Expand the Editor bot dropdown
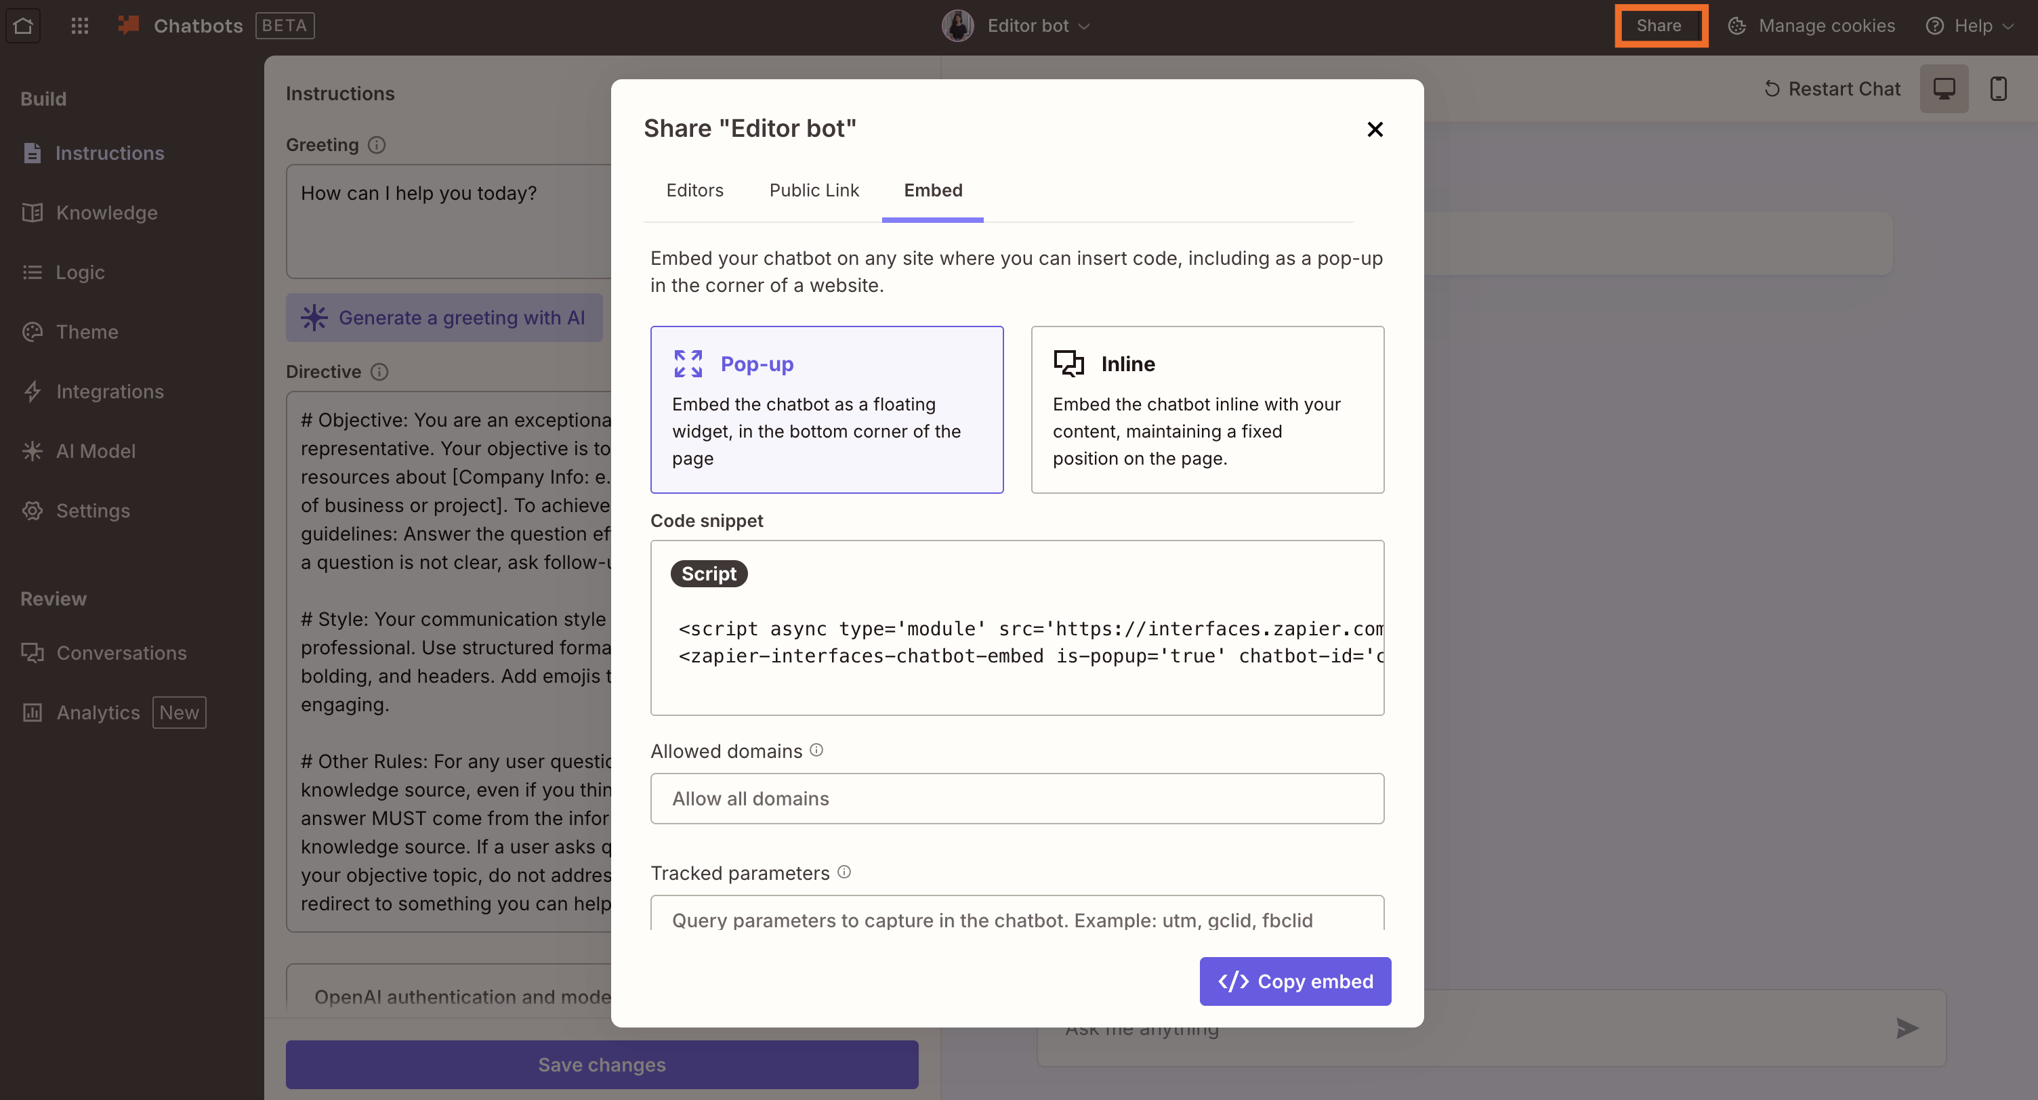The image size is (2038, 1100). (1037, 25)
